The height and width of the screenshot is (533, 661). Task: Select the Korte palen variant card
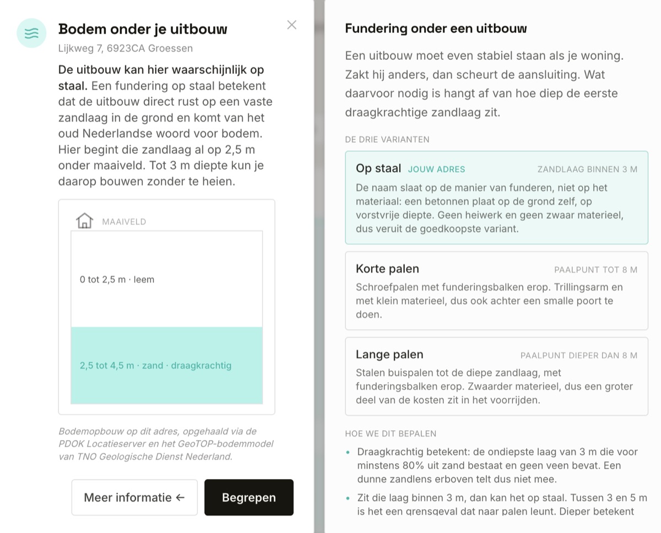pyautogui.click(x=496, y=290)
